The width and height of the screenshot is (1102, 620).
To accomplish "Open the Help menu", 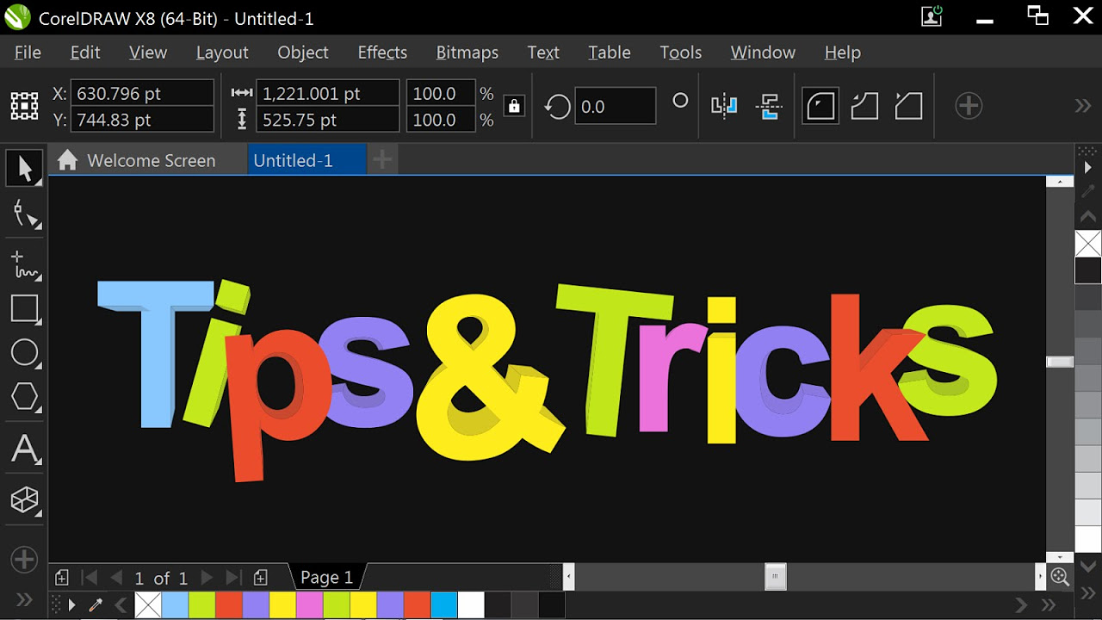I will click(843, 53).
